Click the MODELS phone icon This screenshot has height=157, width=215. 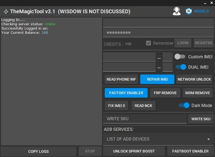tap(189, 11)
